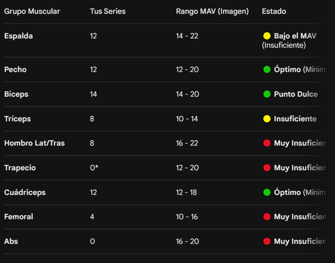The image size is (335, 263).
Task: Click the red dot in Hombro Lat/Tras row
Action: pos(267,143)
